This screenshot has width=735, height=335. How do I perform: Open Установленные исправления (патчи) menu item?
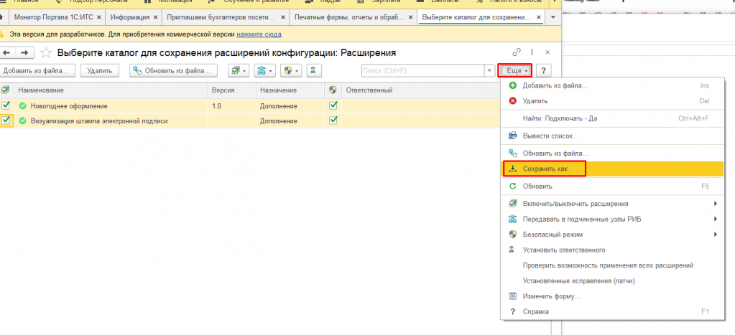point(613,280)
